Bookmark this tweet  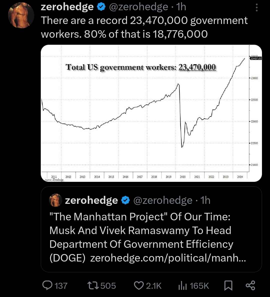click(x=228, y=286)
